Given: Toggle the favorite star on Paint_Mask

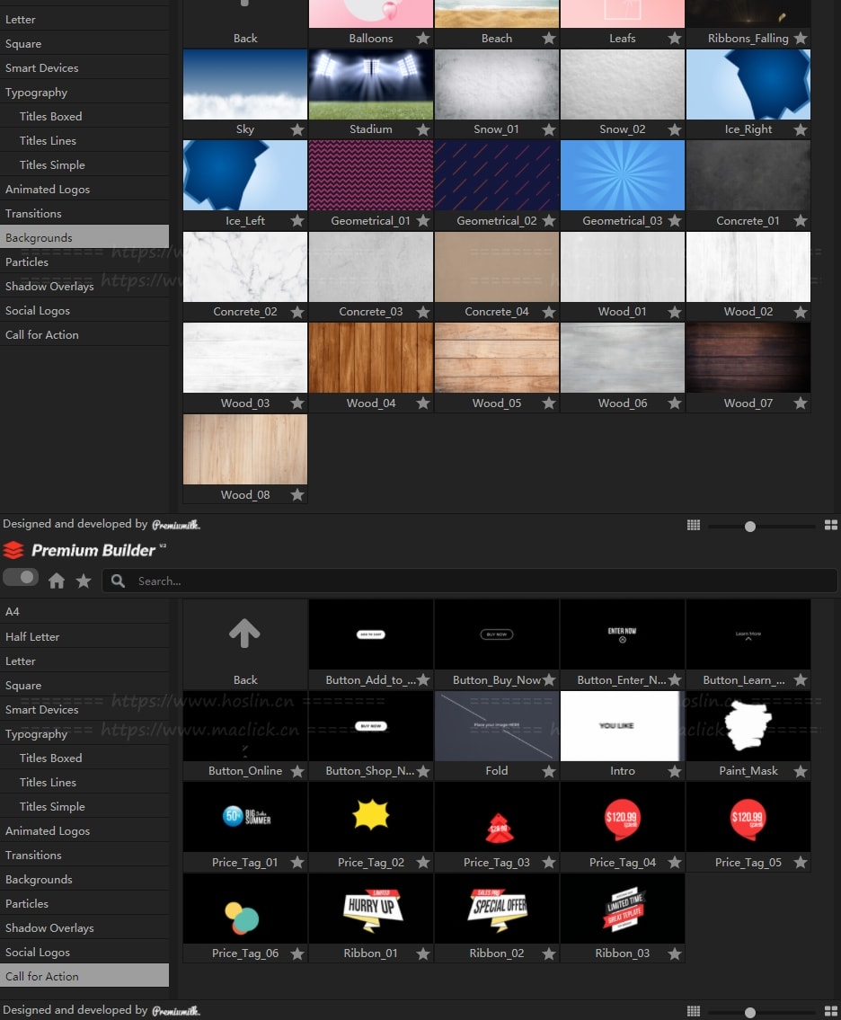Looking at the screenshot, I should tap(801, 771).
